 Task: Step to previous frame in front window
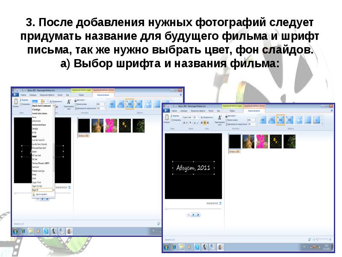[x=189, y=215]
